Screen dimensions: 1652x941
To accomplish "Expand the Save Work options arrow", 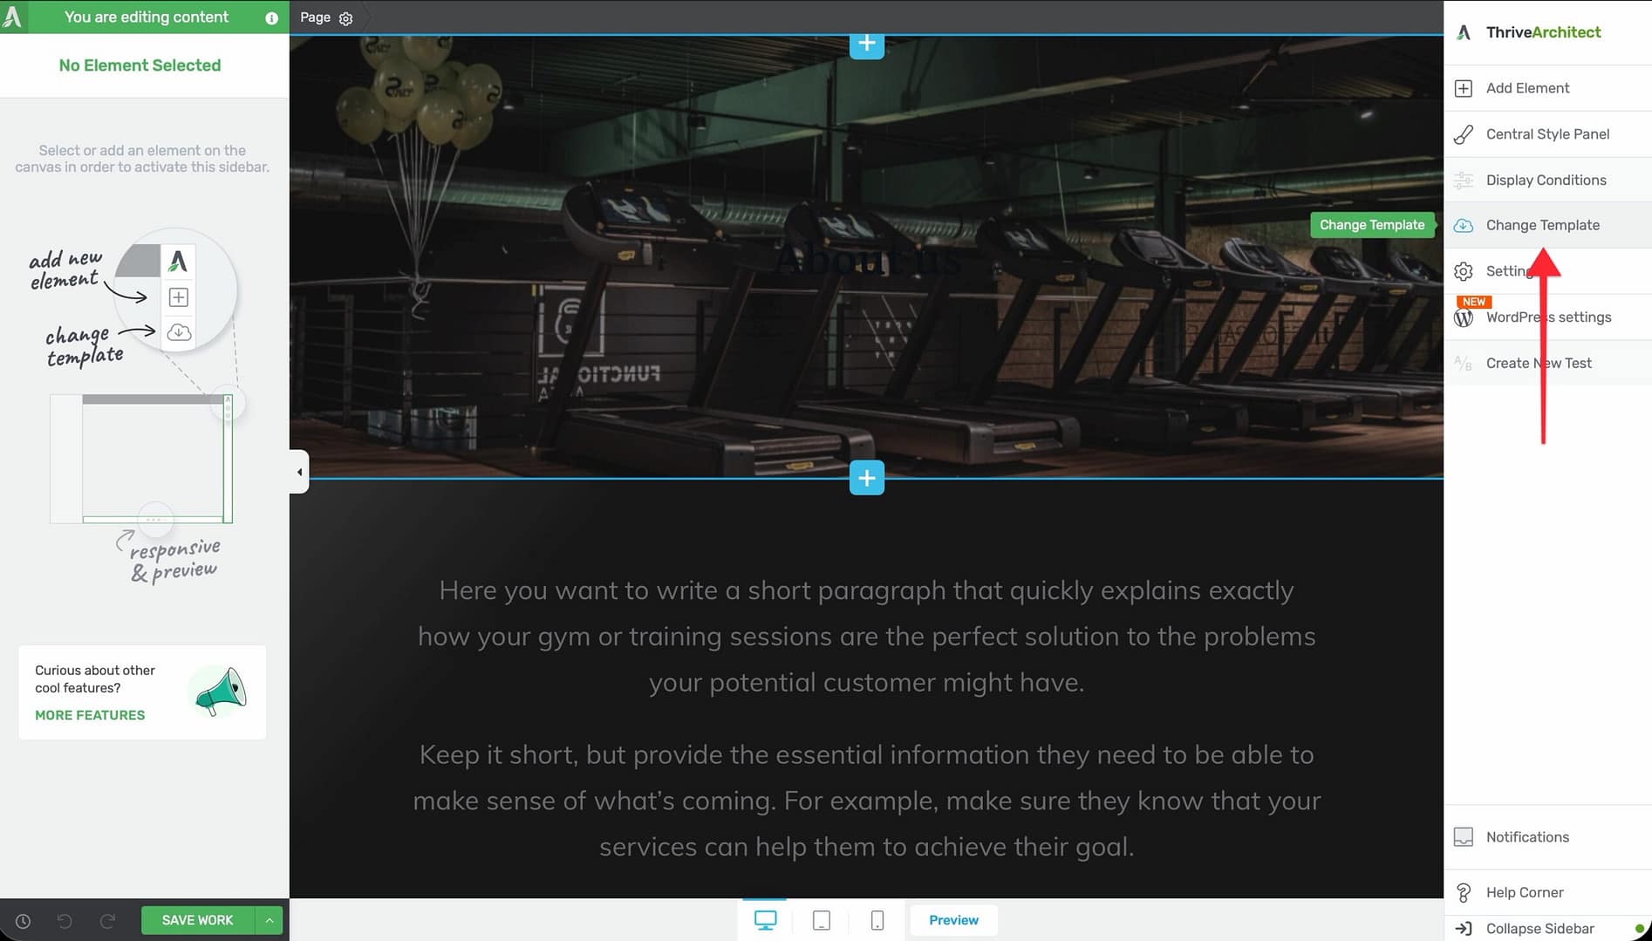I will [270, 920].
